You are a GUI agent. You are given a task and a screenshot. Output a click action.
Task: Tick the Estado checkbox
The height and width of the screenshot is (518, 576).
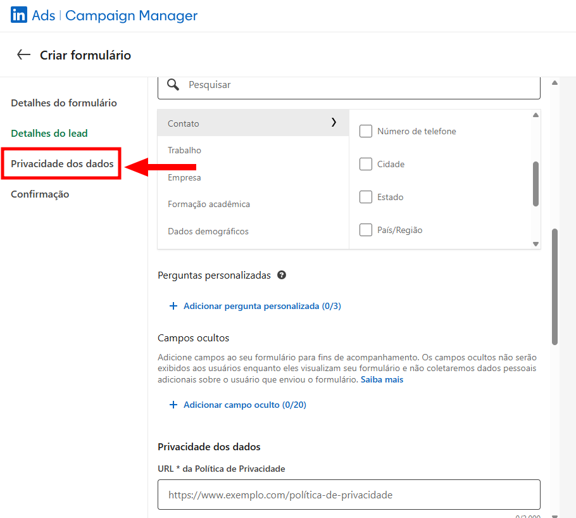tap(366, 198)
